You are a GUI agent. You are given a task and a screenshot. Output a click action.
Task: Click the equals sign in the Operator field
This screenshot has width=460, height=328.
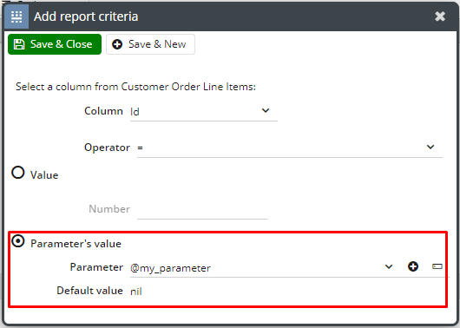click(140, 148)
